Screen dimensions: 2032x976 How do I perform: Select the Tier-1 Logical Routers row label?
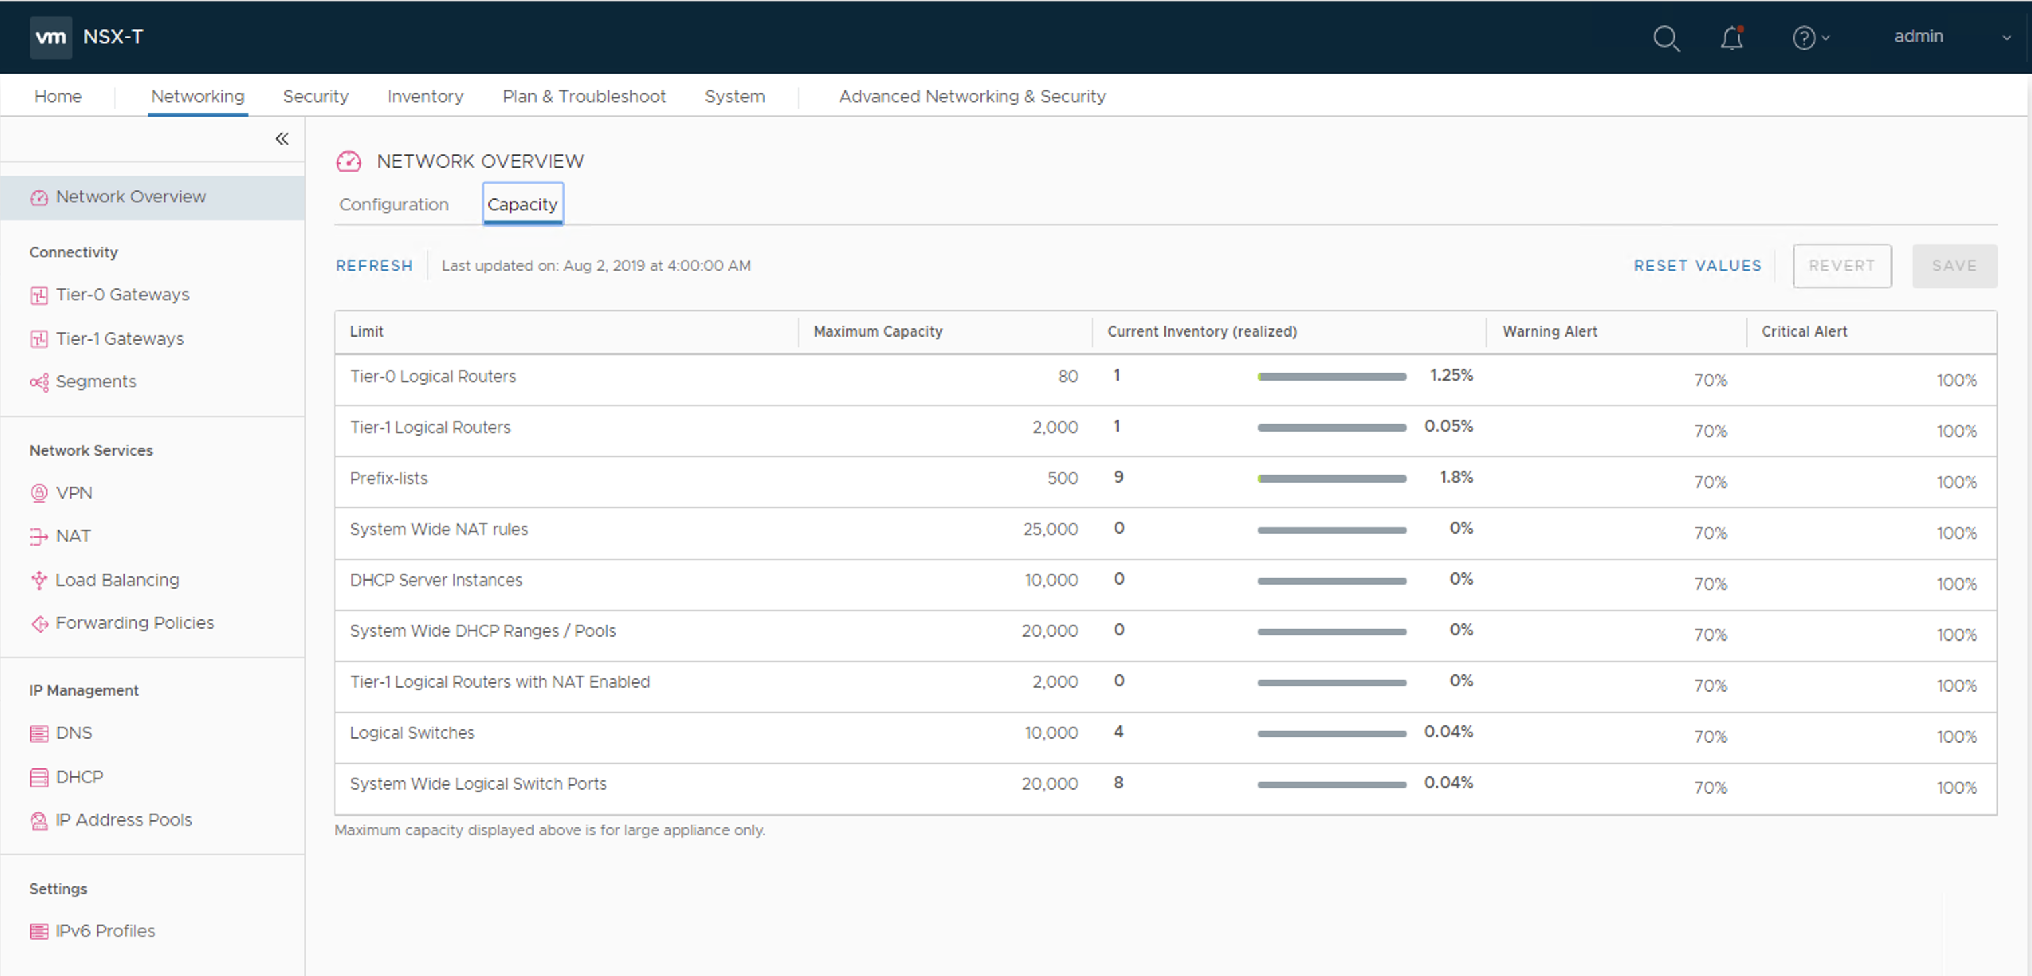[431, 427]
